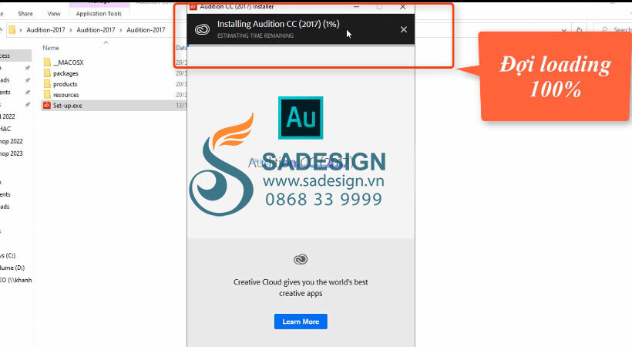
Task: Open the Share ribbon tab
Action: coord(25,13)
